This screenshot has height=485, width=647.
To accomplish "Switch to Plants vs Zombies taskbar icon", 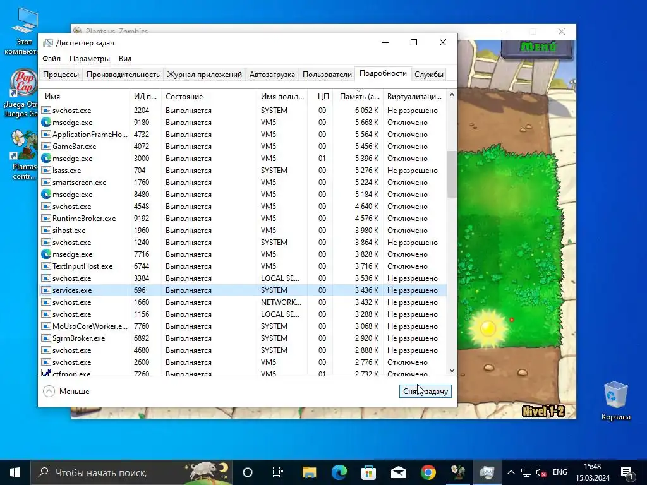I will pyautogui.click(x=458, y=472).
